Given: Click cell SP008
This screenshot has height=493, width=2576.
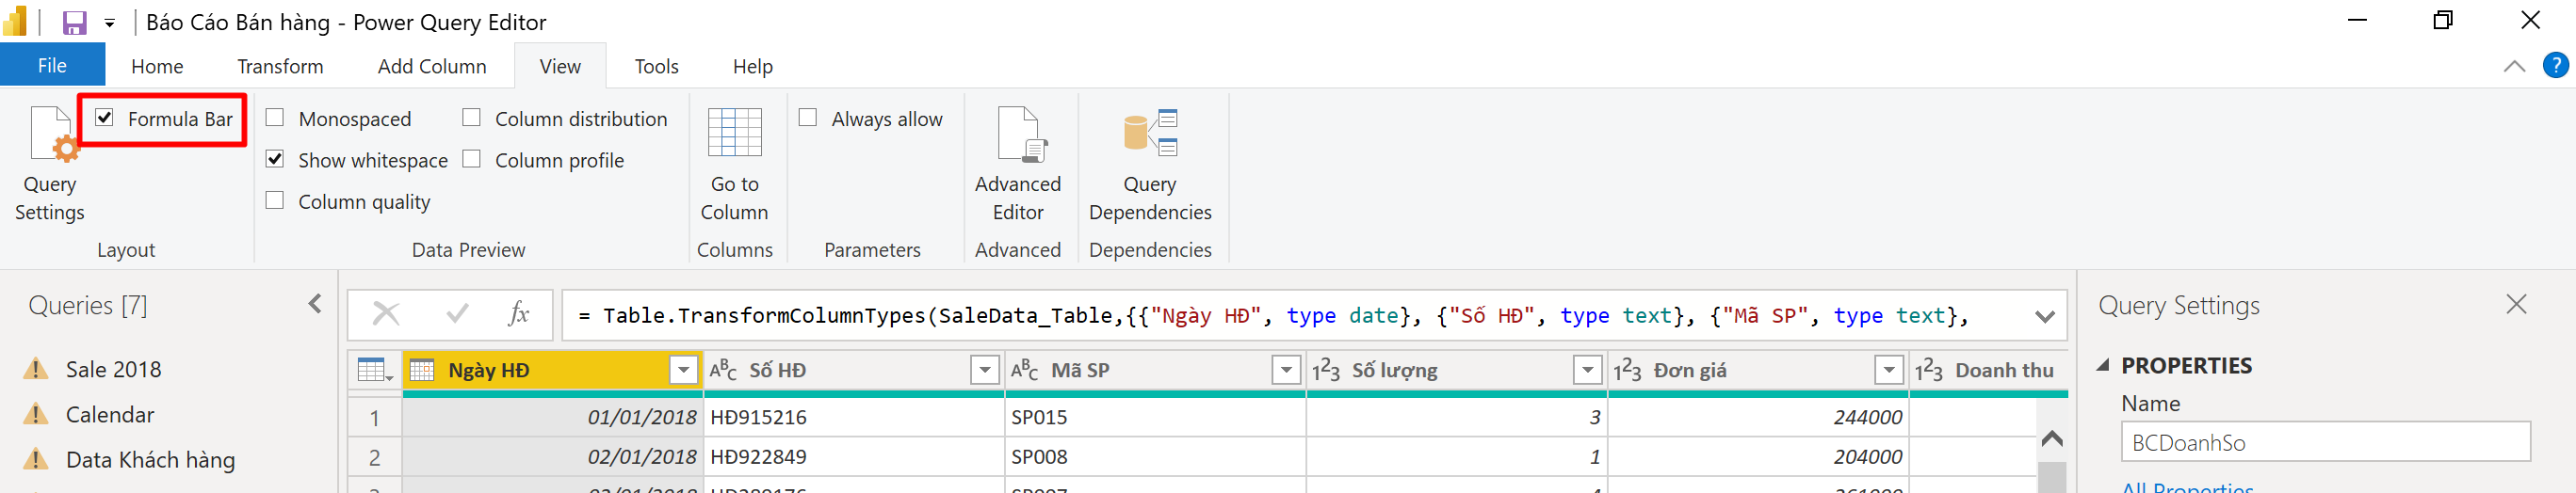Looking at the screenshot, I should [1155, 457].
